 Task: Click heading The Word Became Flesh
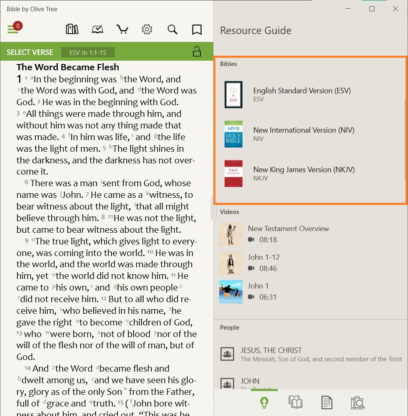tap(68, 67)
